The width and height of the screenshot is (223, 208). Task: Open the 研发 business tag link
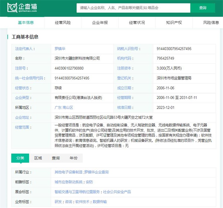(58, 202)
